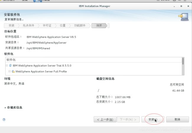Click the WebSphere Application Server Trial package icon

pos(10,65)
